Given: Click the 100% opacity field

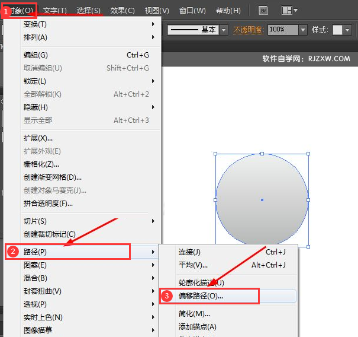Looking at the screenshot, I should pos(283,30).
